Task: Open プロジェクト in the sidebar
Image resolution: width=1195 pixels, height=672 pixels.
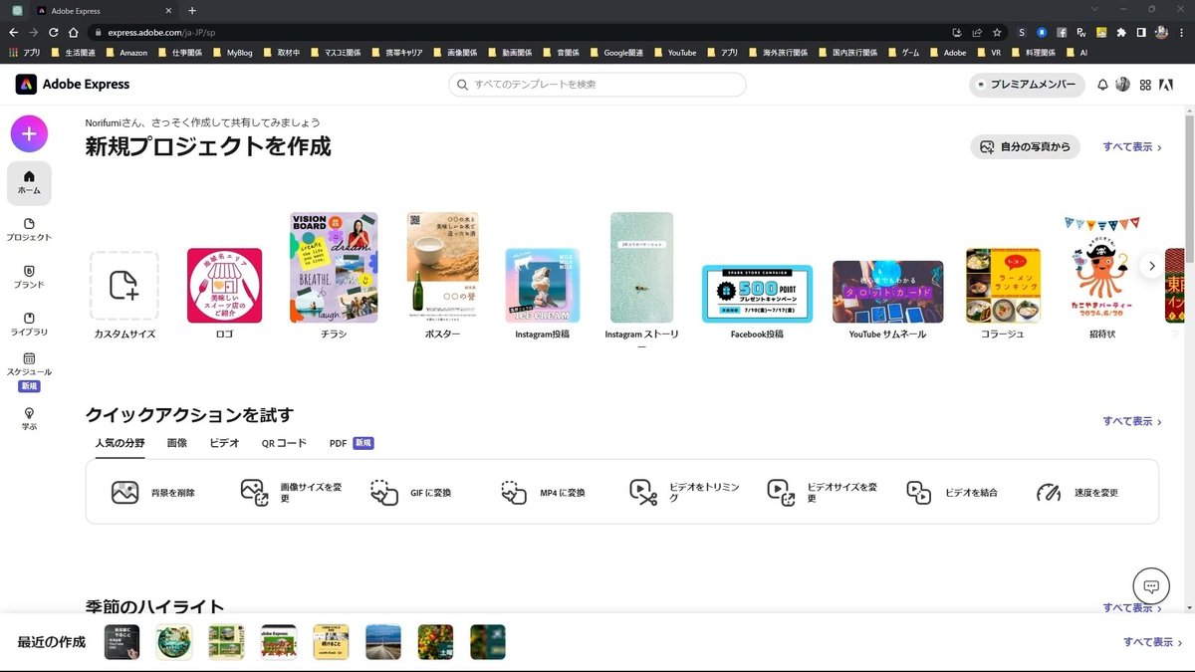Action: pos(29,230)
